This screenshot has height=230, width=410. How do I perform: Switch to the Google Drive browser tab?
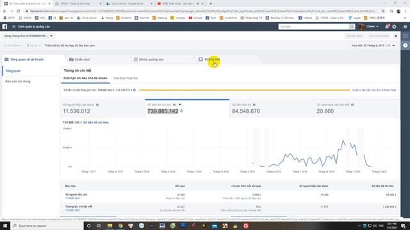tap(128, 4)
